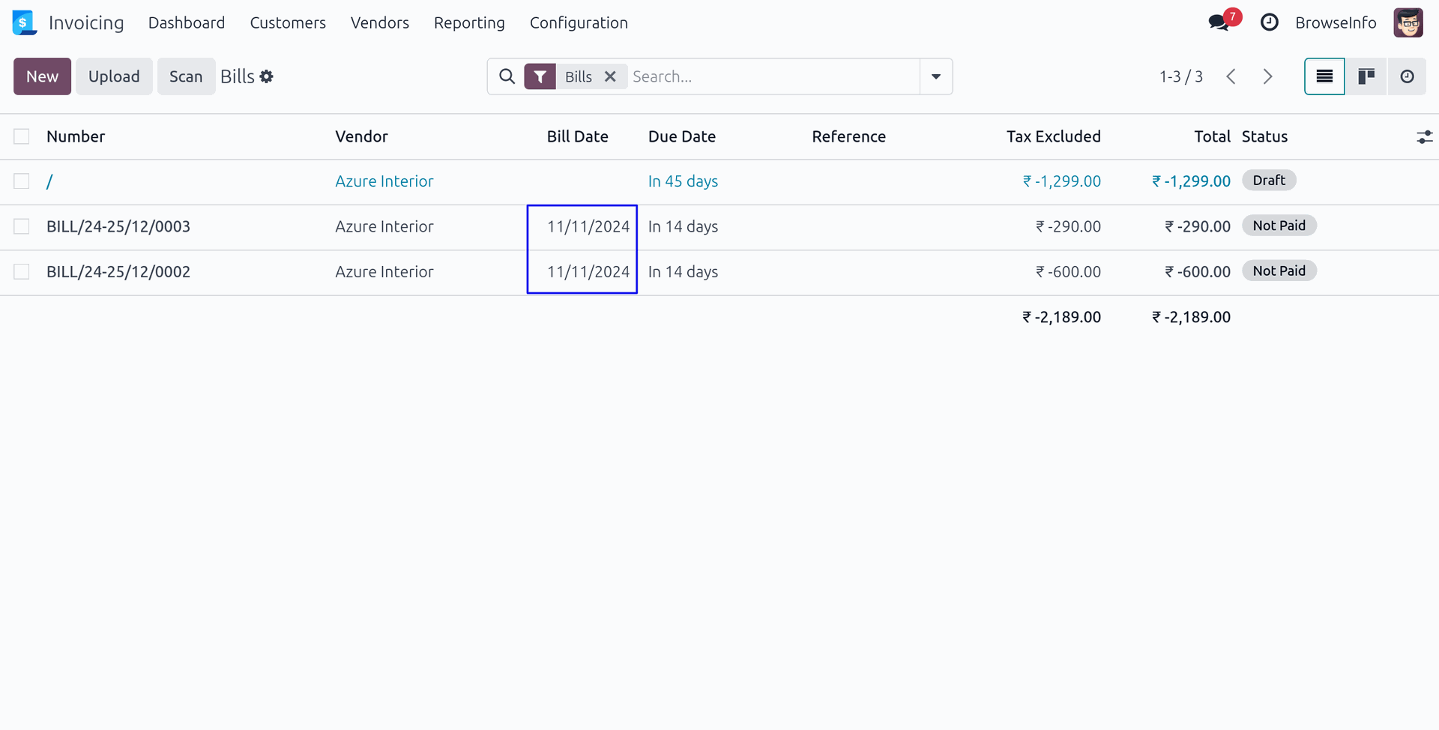This screenshot has width=1439, height=730.
Task: Switch to list view
Action: (x=1324, y=76)
